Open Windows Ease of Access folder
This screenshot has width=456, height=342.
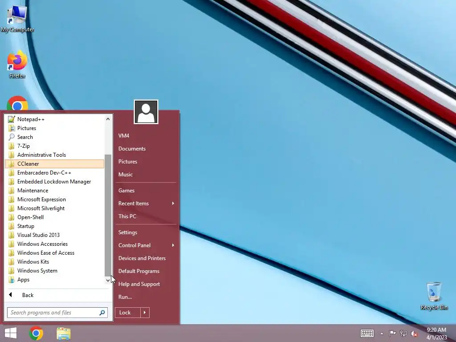pos(55,253)
